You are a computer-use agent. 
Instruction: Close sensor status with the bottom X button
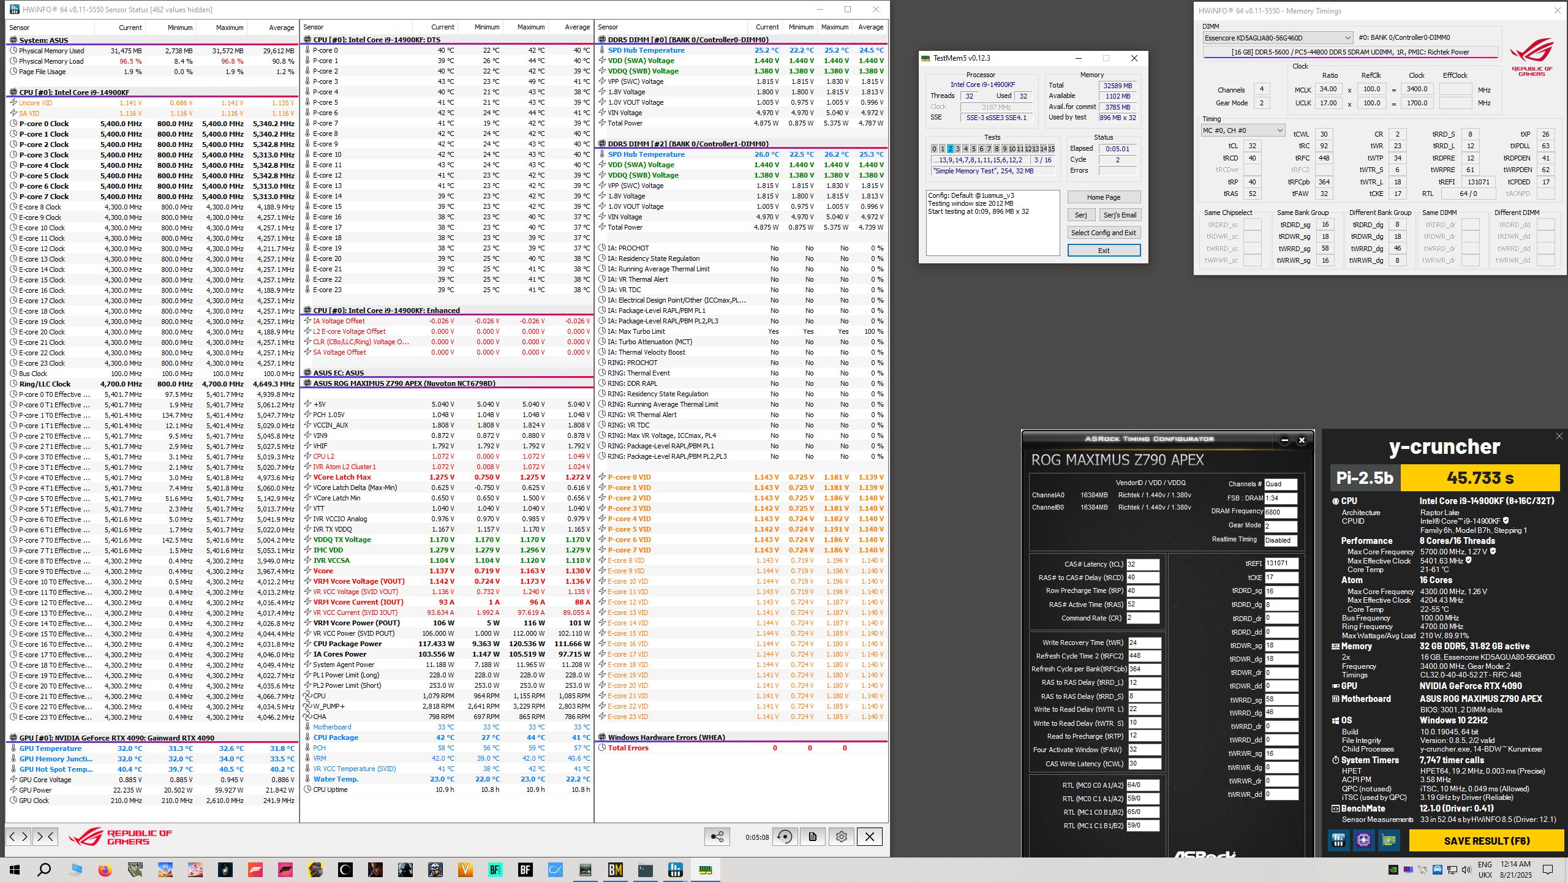click(870, 837)
